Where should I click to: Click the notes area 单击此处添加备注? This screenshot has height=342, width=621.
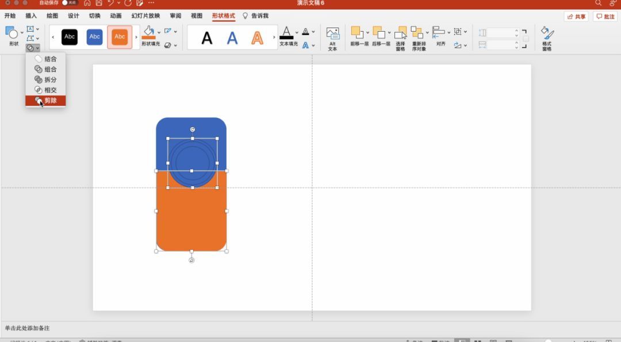[x=28, y=328]
